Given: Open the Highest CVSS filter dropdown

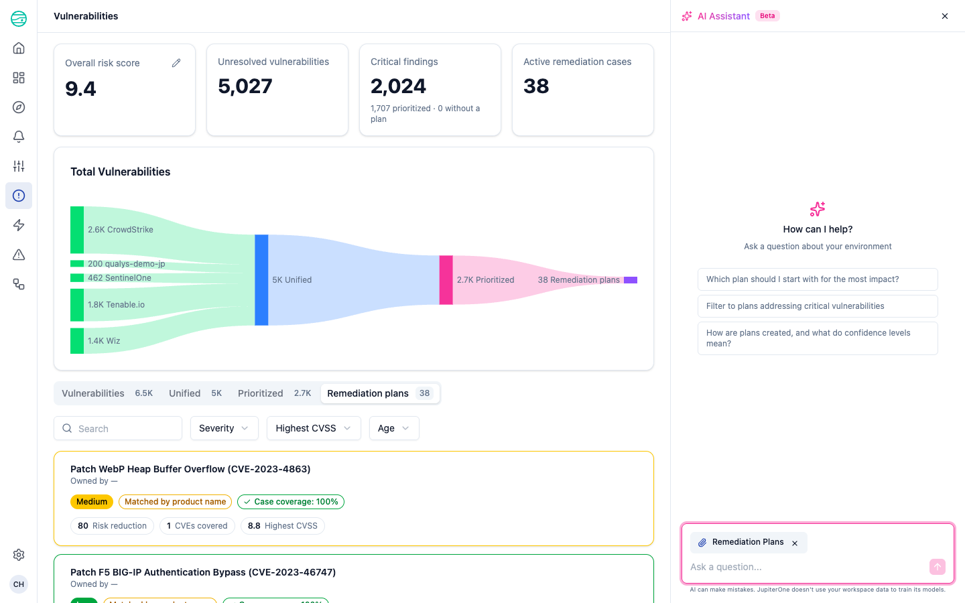Looking at the screenshot, I should click(314, 428).
